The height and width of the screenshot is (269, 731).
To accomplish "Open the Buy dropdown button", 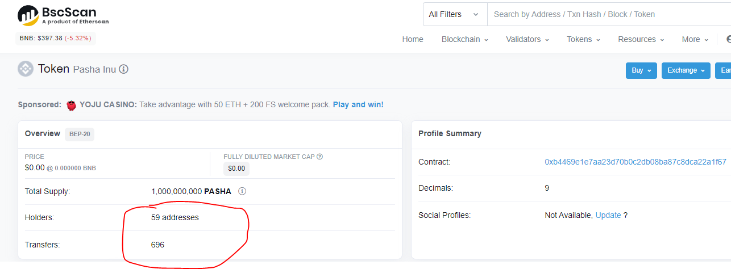I will coord(641,70).
